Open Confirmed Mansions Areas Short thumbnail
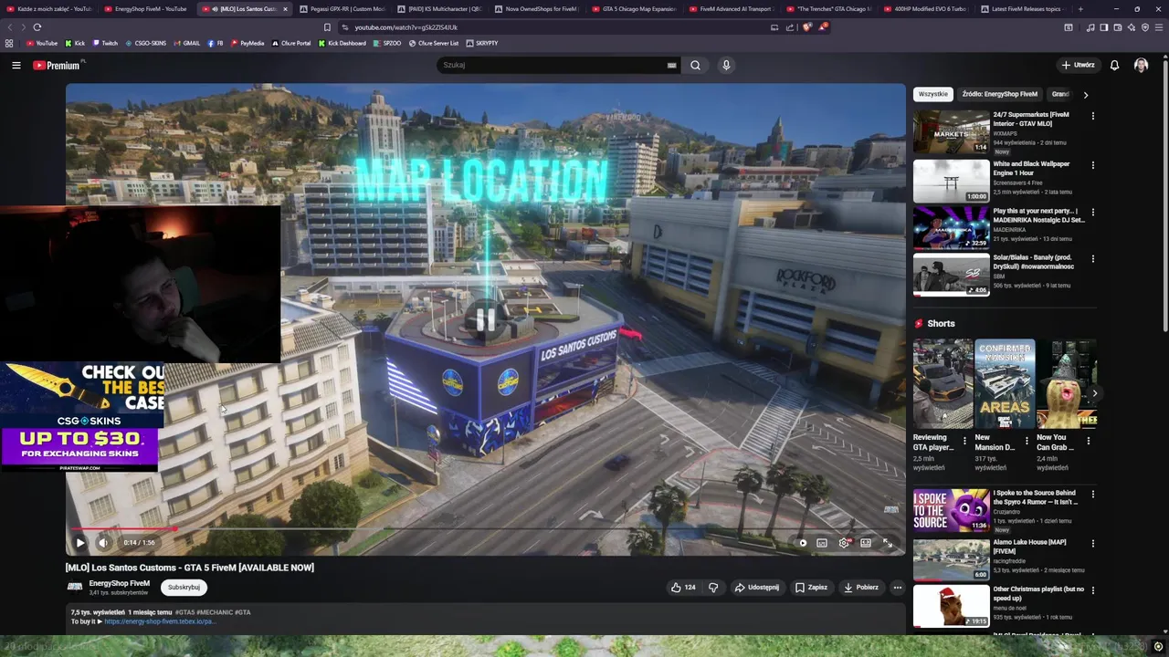Image resolution: width=1169 pixels, height=657 pixels. pyautogui.click(x=1005, y=384)
